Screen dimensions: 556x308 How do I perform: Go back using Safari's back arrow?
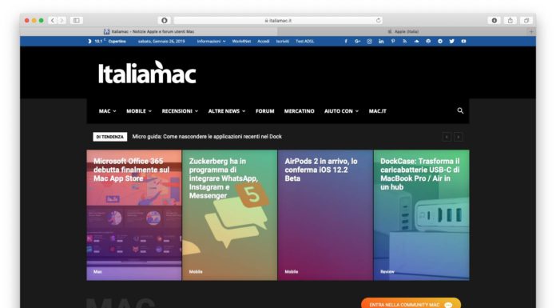53,20
